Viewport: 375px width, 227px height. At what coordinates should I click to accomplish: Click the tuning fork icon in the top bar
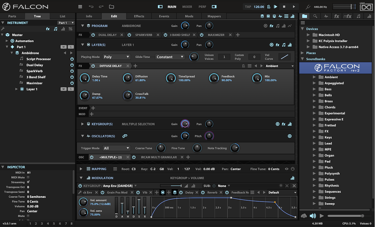click(308, 6)
